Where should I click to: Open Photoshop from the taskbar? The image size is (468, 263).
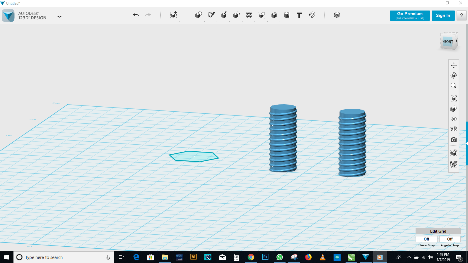coord(265,257)
